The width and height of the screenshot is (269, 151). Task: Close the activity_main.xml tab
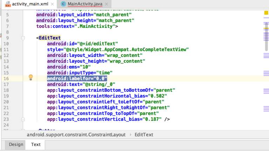tap(52, 4)
